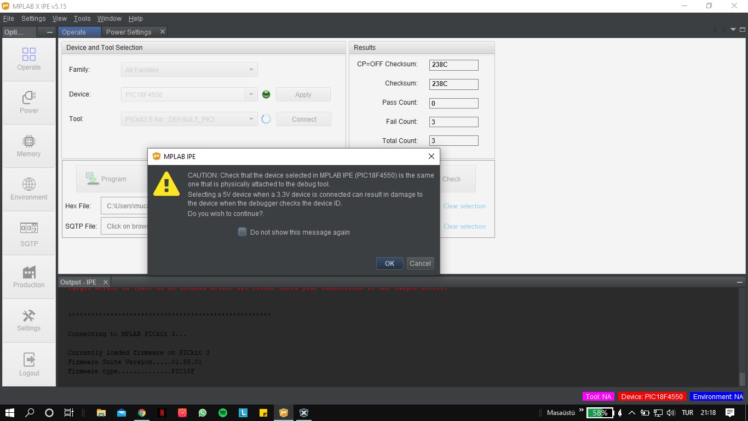This screenshot has height=421, width=748.
Task: Open the Window menu
Action: click(x=110, y=19)
